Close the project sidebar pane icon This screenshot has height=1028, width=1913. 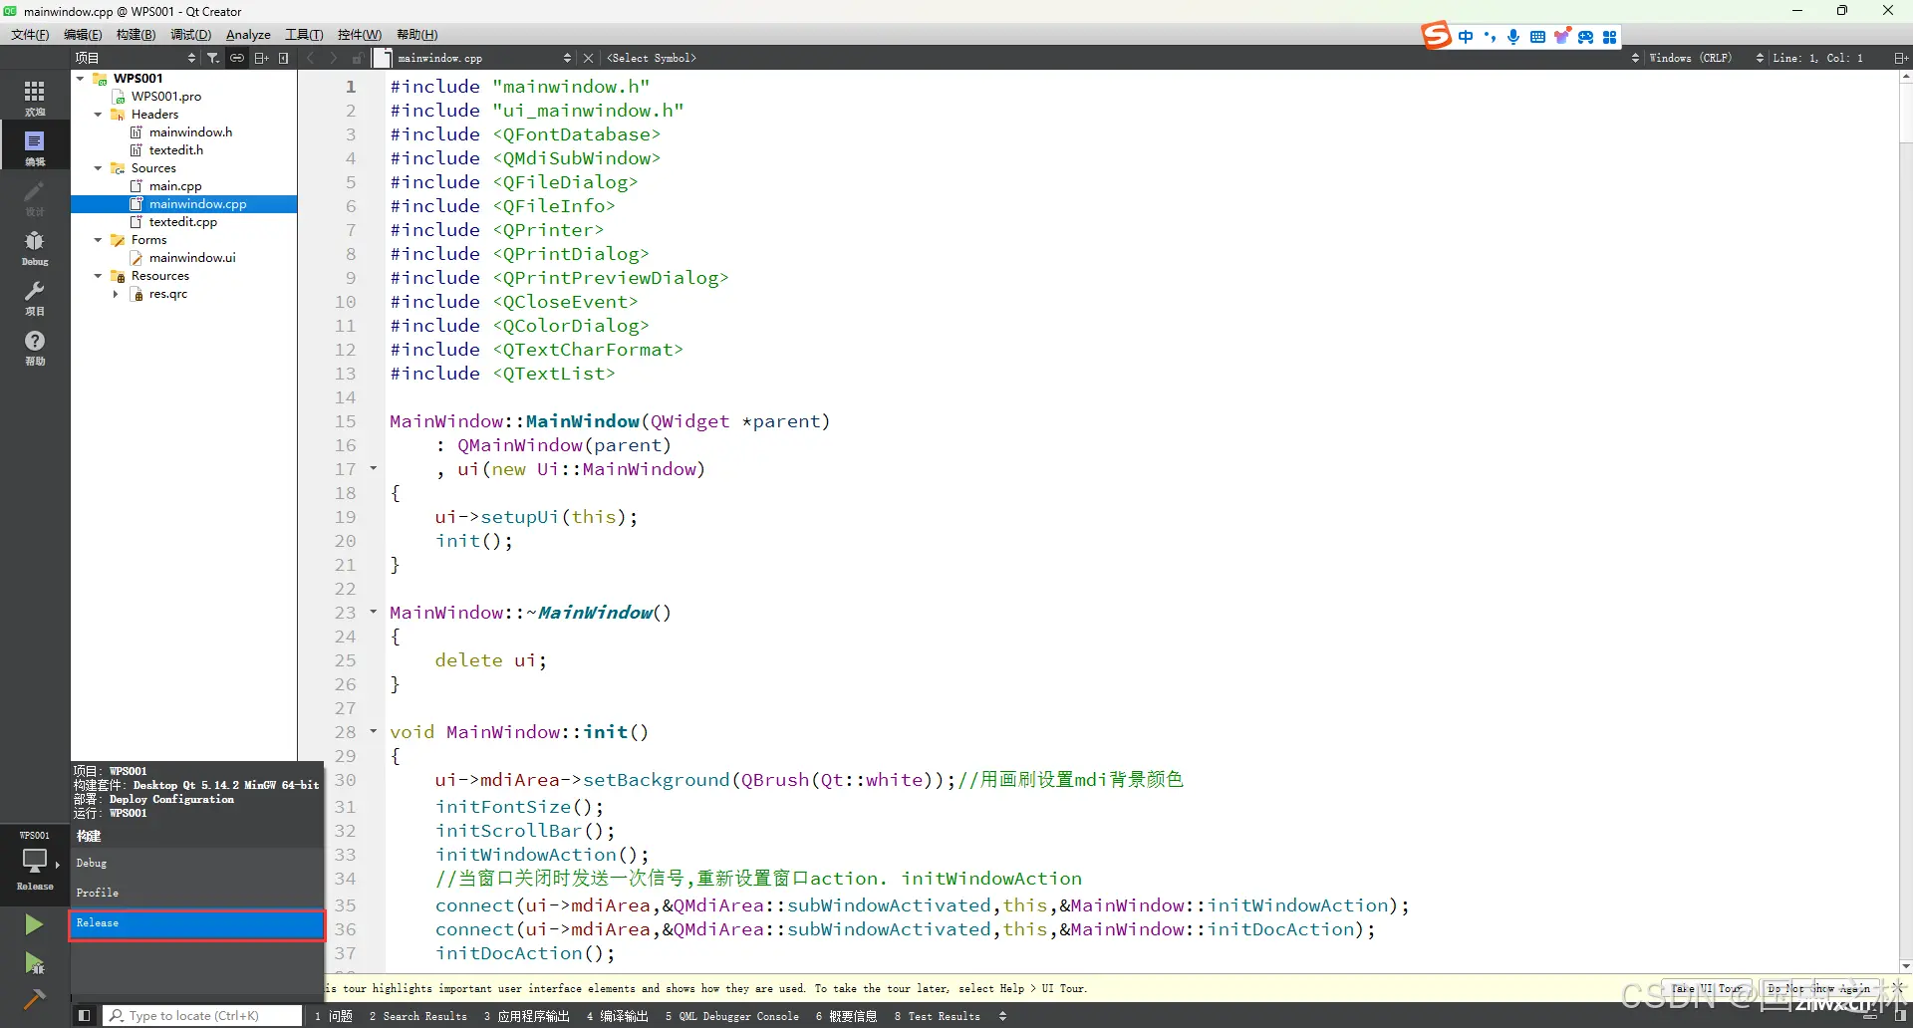pos(284,58)
